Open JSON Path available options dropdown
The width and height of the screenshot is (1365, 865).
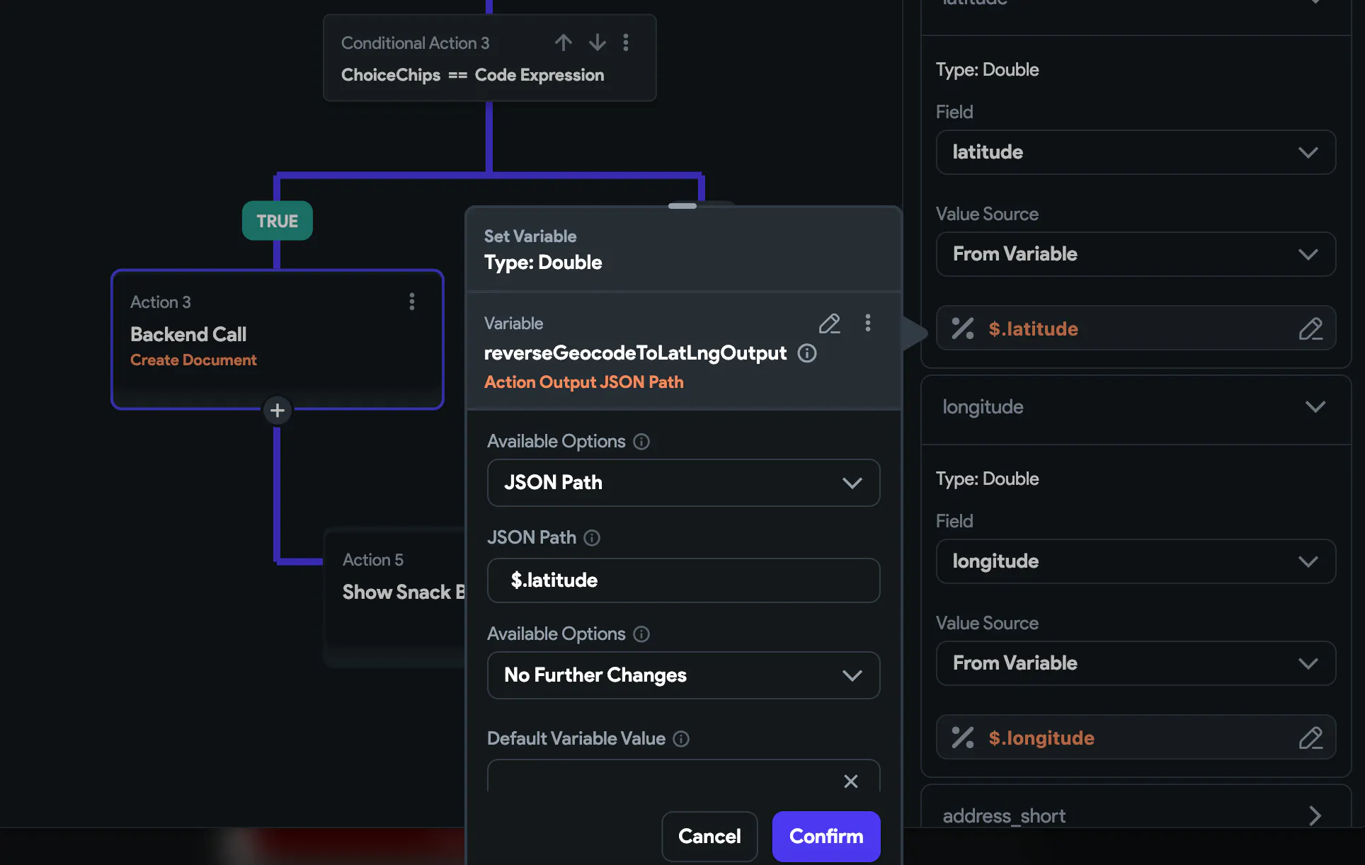click(x=683, y=483)
